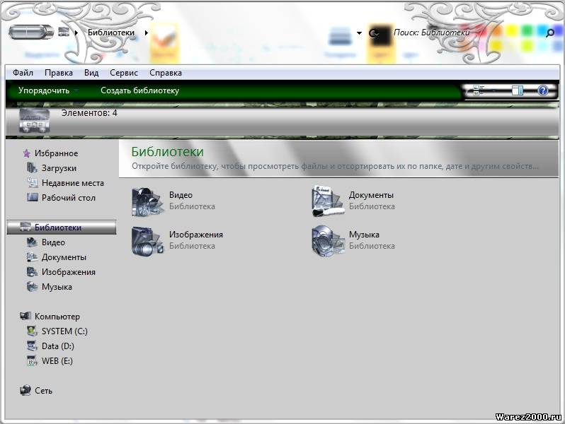Select SYSTEM (C:) drive in navigation pane

click(64, 331)
